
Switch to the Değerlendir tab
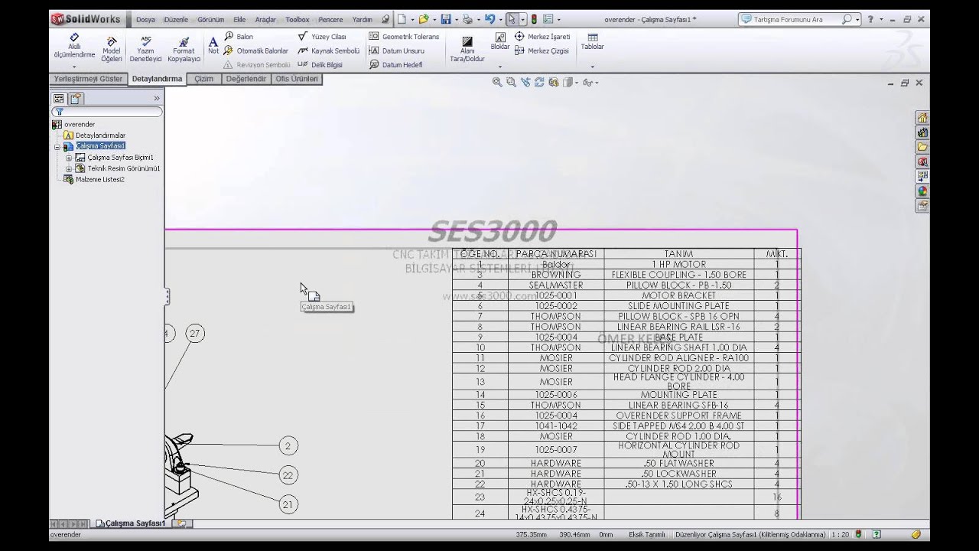point(246,79)
